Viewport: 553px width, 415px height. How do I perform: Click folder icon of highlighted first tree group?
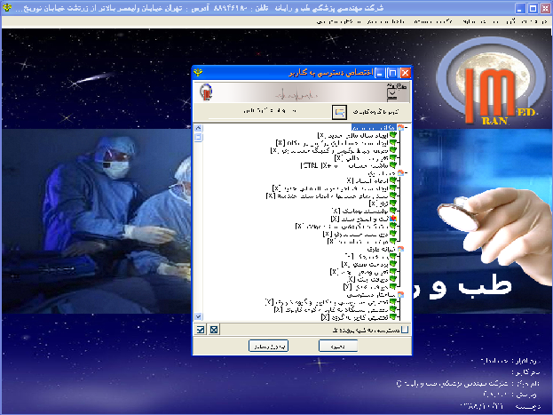point(400,127)
